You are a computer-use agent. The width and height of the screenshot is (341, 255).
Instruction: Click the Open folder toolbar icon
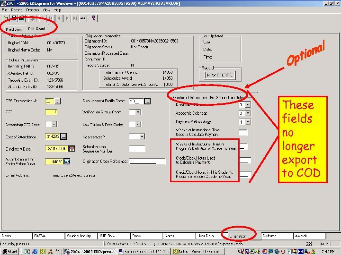[5, 18]
